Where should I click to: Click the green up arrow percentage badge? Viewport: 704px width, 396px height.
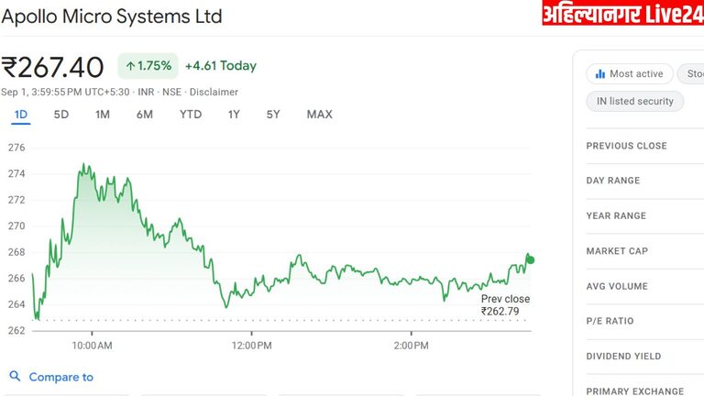148,66
